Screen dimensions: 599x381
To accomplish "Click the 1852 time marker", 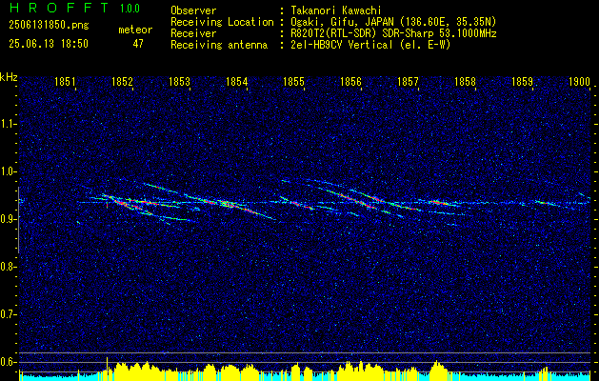I will 122,82.
